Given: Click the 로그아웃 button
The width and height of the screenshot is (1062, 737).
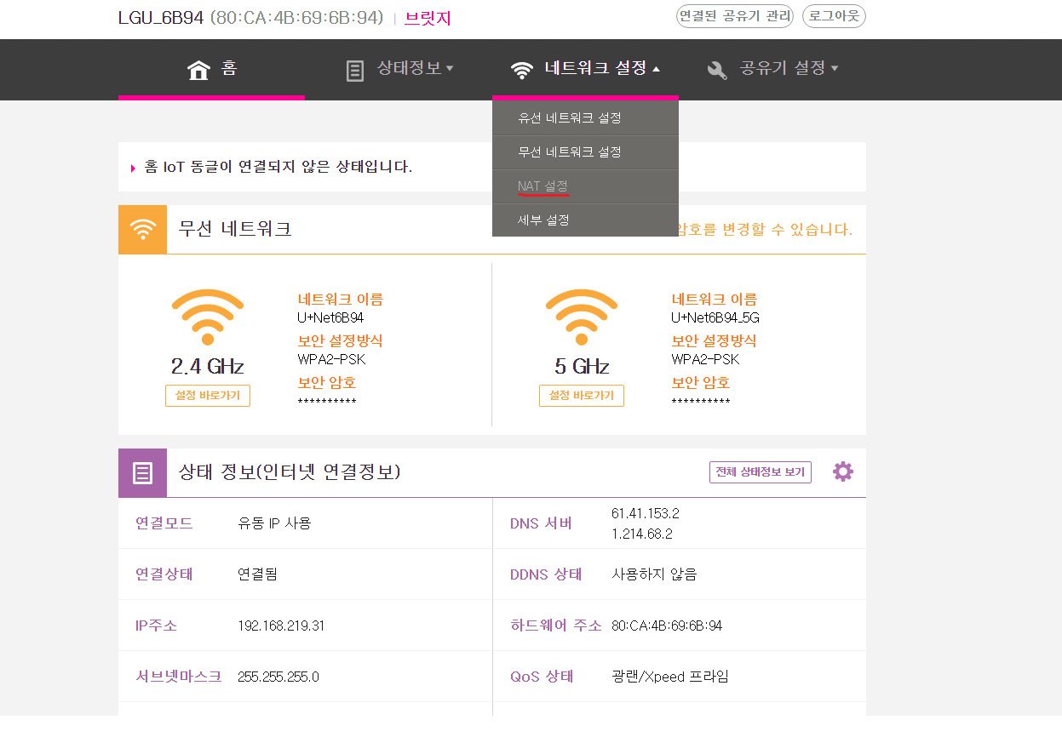Looking at the screenshot, I should click(x=833, y=17).
